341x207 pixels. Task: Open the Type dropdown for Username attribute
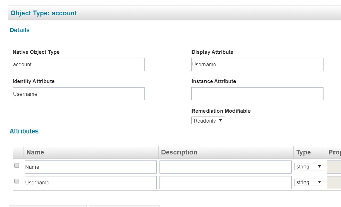[309, 182]
